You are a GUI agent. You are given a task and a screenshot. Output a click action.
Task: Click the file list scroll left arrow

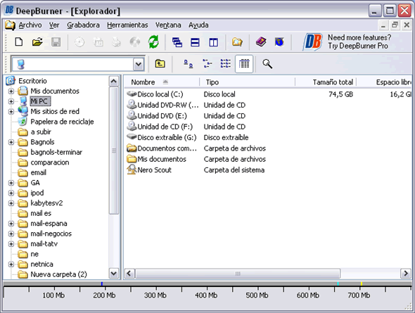129,274
